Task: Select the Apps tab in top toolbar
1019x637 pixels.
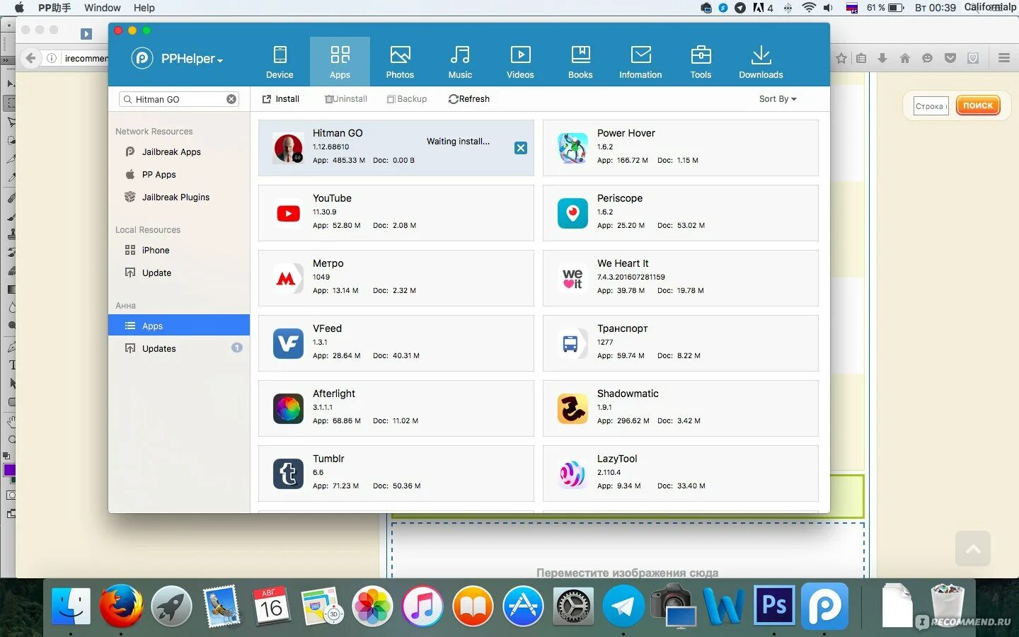Action: 340,62
